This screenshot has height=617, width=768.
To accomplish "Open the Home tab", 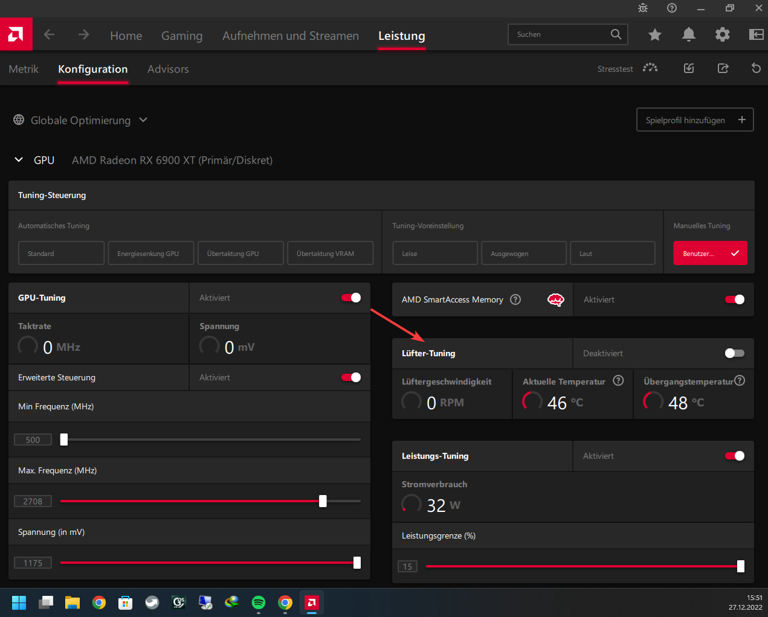I will tap(126, 36).
